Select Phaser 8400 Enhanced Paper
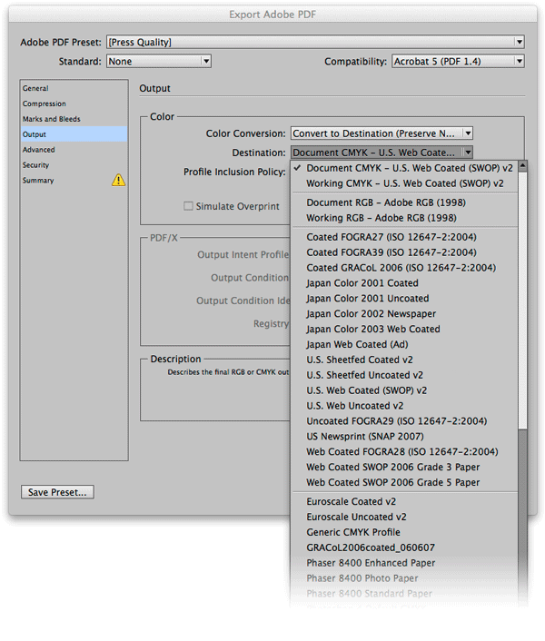 404,563
